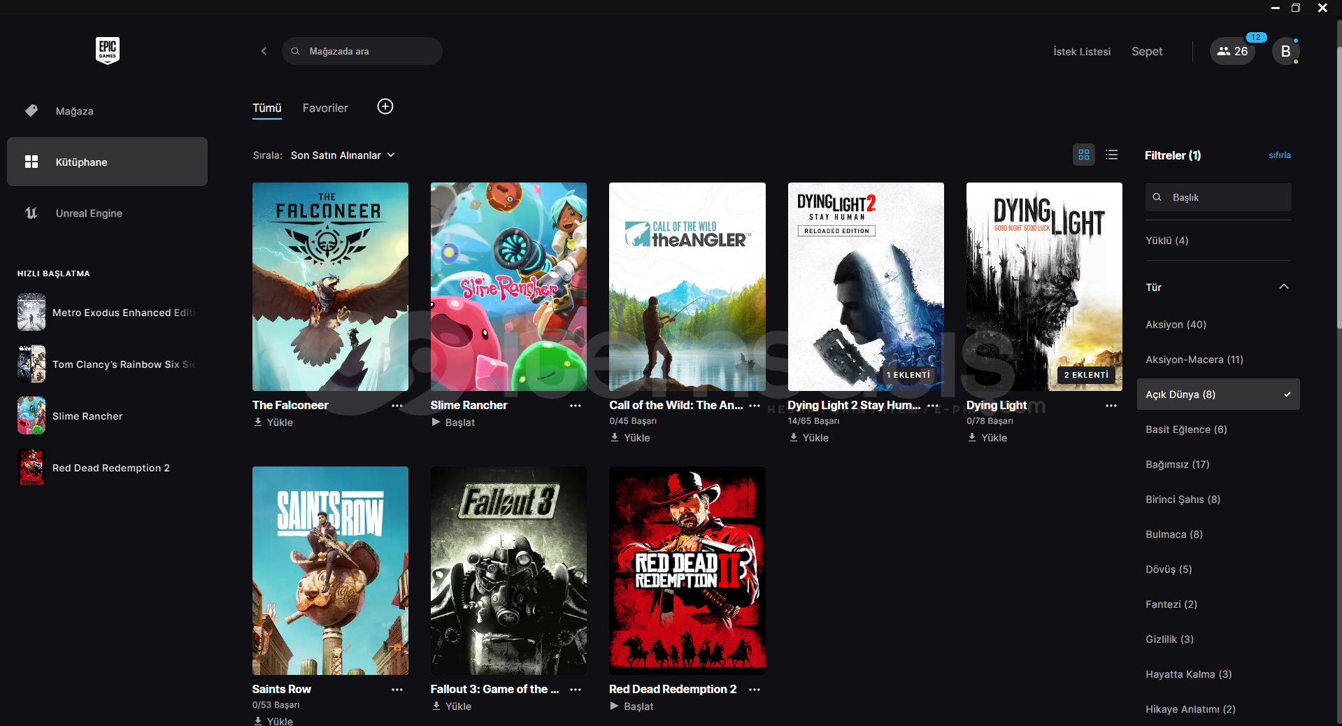Install Dying Light via Yükle
Image resolution: width=1342 pixels, height=726 pixels.
pos(987,438)
